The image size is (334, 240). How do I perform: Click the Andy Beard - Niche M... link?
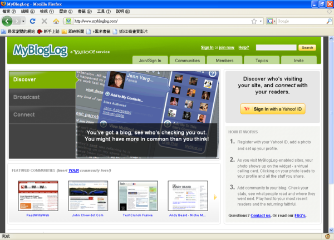click(x=188, y=215)
